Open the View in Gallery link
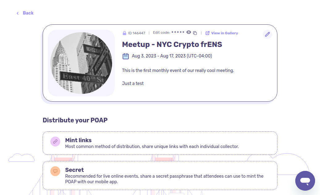320x195 pixels. [x=225, y=33]
